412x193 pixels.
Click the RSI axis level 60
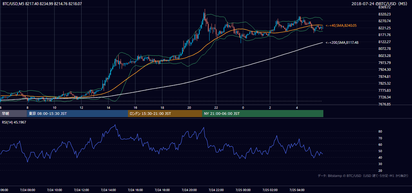point(380,144)
